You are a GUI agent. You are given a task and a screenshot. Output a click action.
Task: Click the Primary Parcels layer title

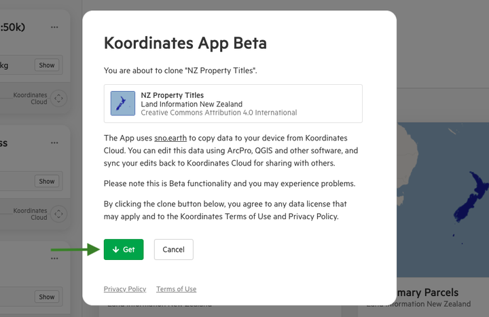point(427,293)
